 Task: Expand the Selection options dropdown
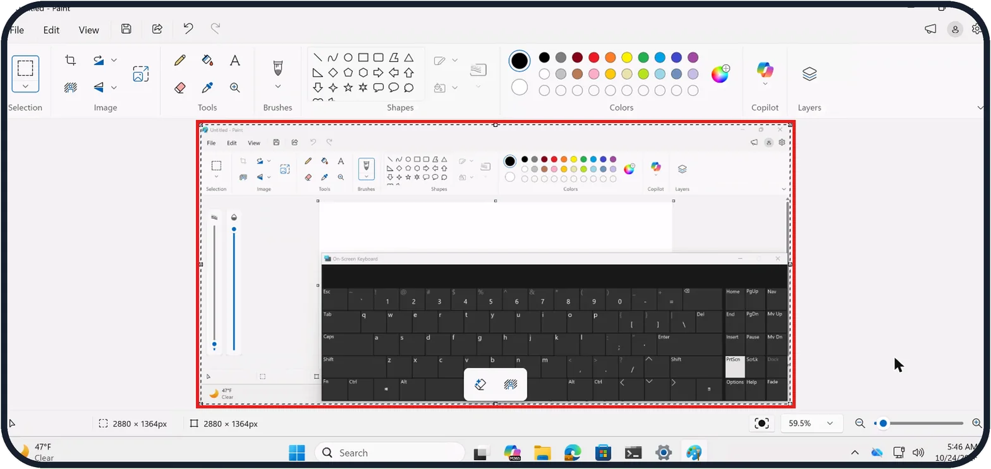coord(25,86)
